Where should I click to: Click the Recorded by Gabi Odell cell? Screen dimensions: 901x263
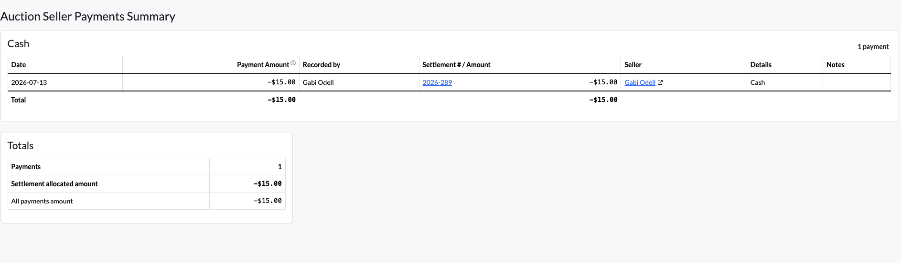[359, 82]
